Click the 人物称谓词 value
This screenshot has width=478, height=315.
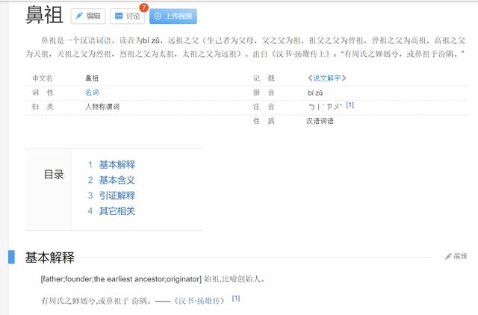(x=102, y=107)
